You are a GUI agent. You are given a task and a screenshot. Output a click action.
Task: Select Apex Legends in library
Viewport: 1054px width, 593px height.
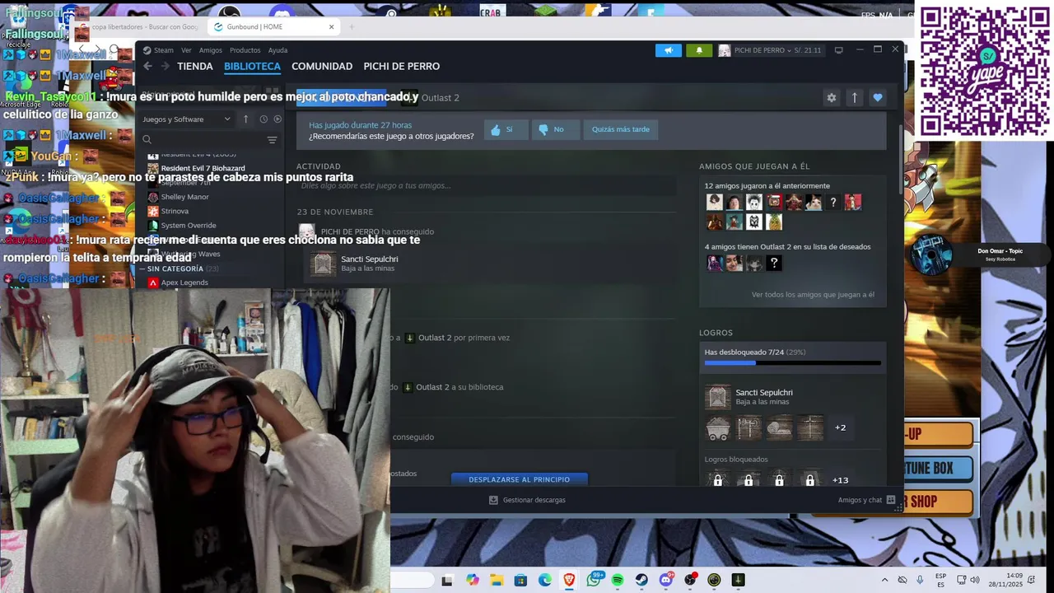point(184,282)
